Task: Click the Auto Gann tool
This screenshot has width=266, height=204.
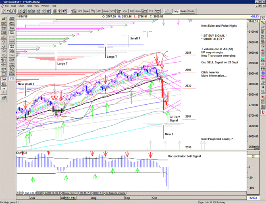Action: [12, 19]
